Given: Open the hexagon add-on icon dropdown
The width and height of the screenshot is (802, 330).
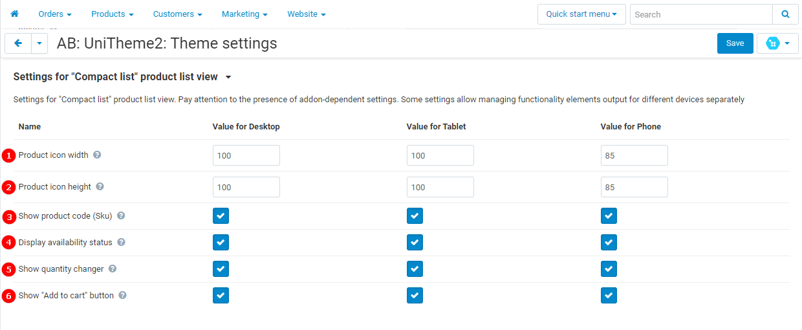Looking at the screenshot, I should pyautogui.click(x=777, y=43).
